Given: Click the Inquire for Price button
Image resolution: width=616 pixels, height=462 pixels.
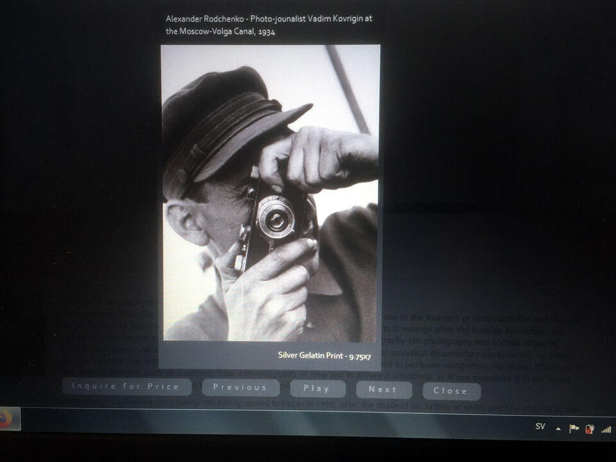Looking at the screenshot, I should click(126, 386).
